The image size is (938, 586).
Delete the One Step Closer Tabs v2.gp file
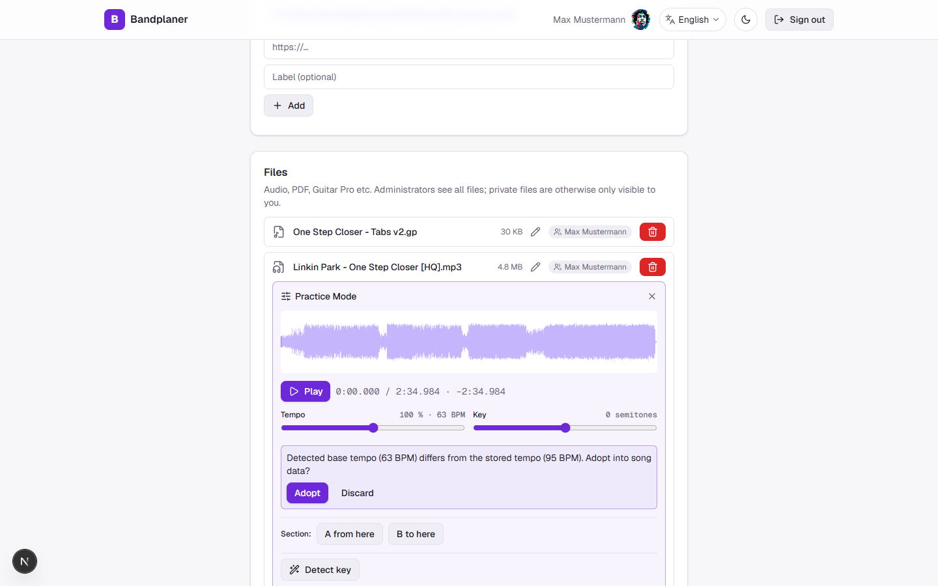[x=653, y=232]
